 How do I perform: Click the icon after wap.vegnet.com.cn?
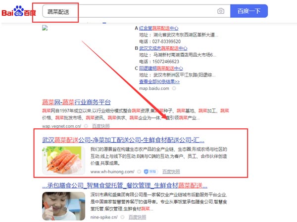coord(86,126)
